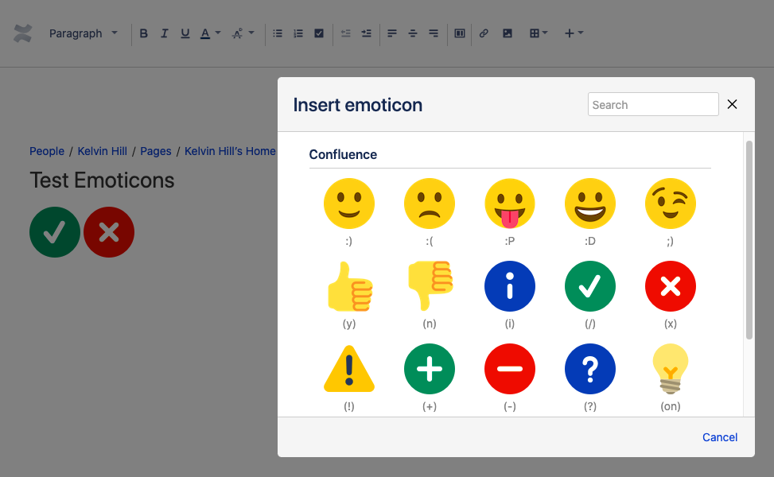The image size is (774, 477).
Task: Select the thumbs up emoticon
Action: (x=349, y=286)
